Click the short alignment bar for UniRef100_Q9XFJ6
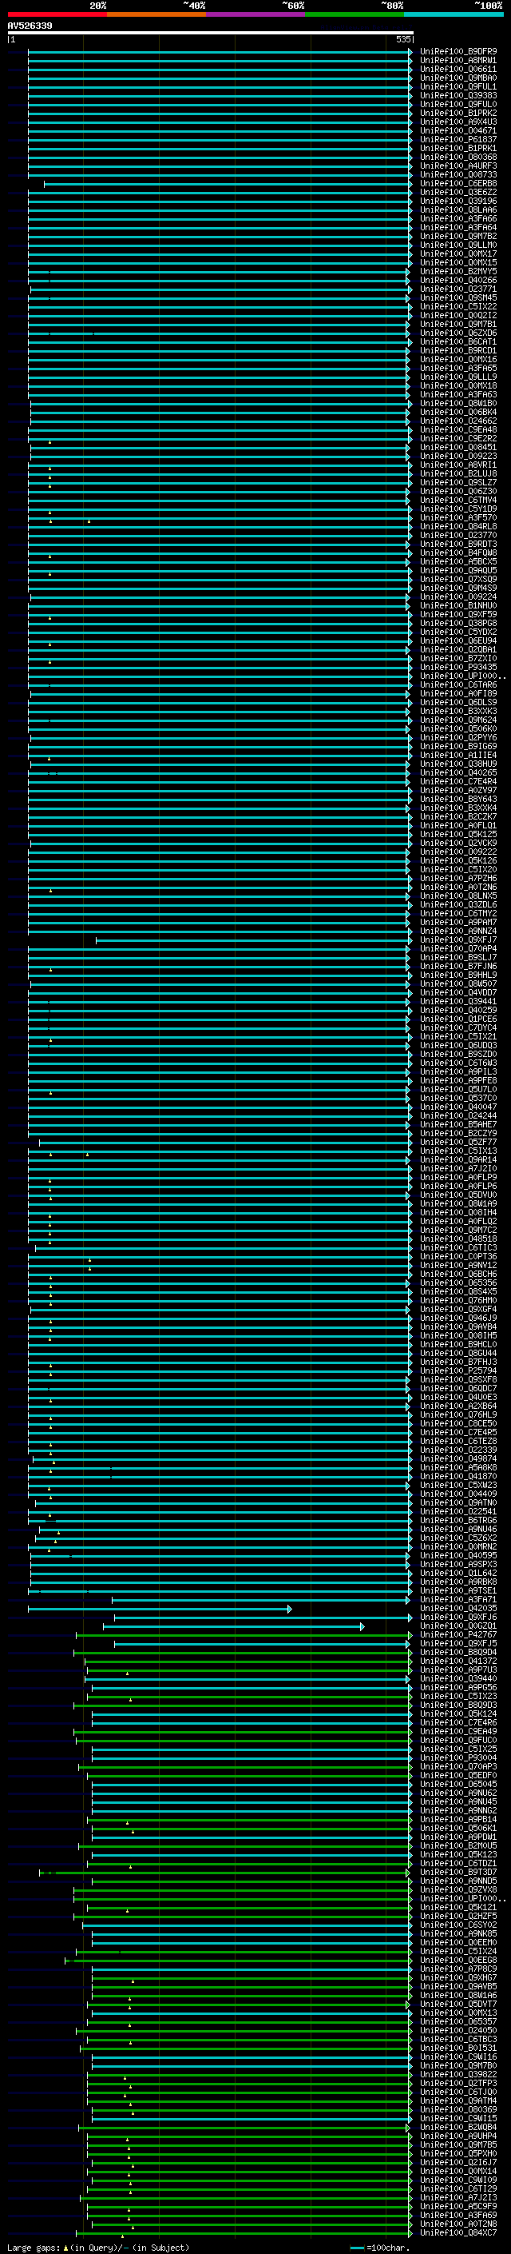The image size is (511, 2254). (x=262, y=1618)
